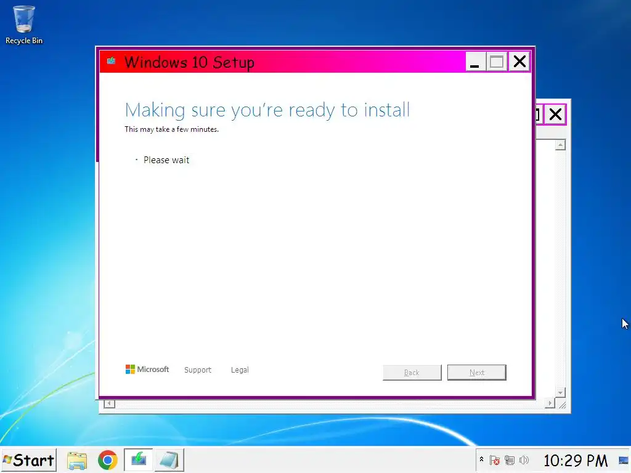Click the Back button
The height and width of the screenshot is (473, 631).
[x=412, y=373]
